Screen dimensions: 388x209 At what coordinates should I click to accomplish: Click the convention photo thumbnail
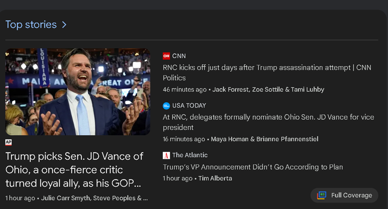tap(78, 92)
